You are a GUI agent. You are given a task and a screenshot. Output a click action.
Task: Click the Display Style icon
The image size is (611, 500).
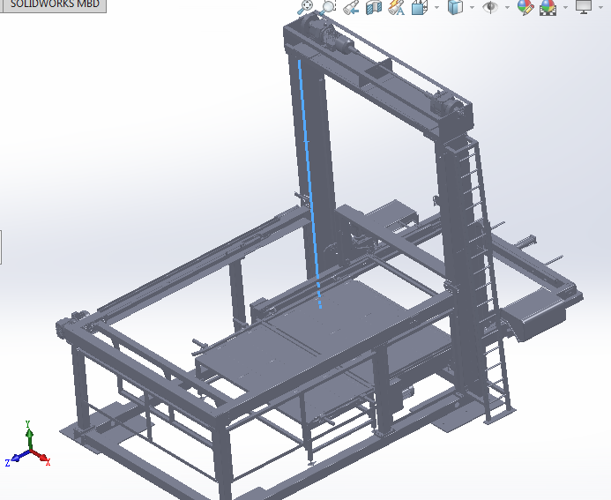coord(455,7)
